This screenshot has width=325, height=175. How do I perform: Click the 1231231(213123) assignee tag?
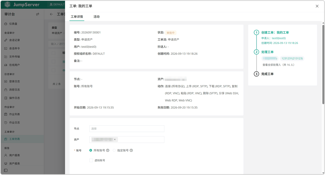(x=292, y=58)
